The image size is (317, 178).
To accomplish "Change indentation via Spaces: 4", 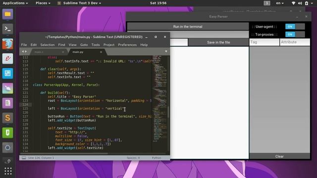I will pyautogui.click(x=133, y=158).
